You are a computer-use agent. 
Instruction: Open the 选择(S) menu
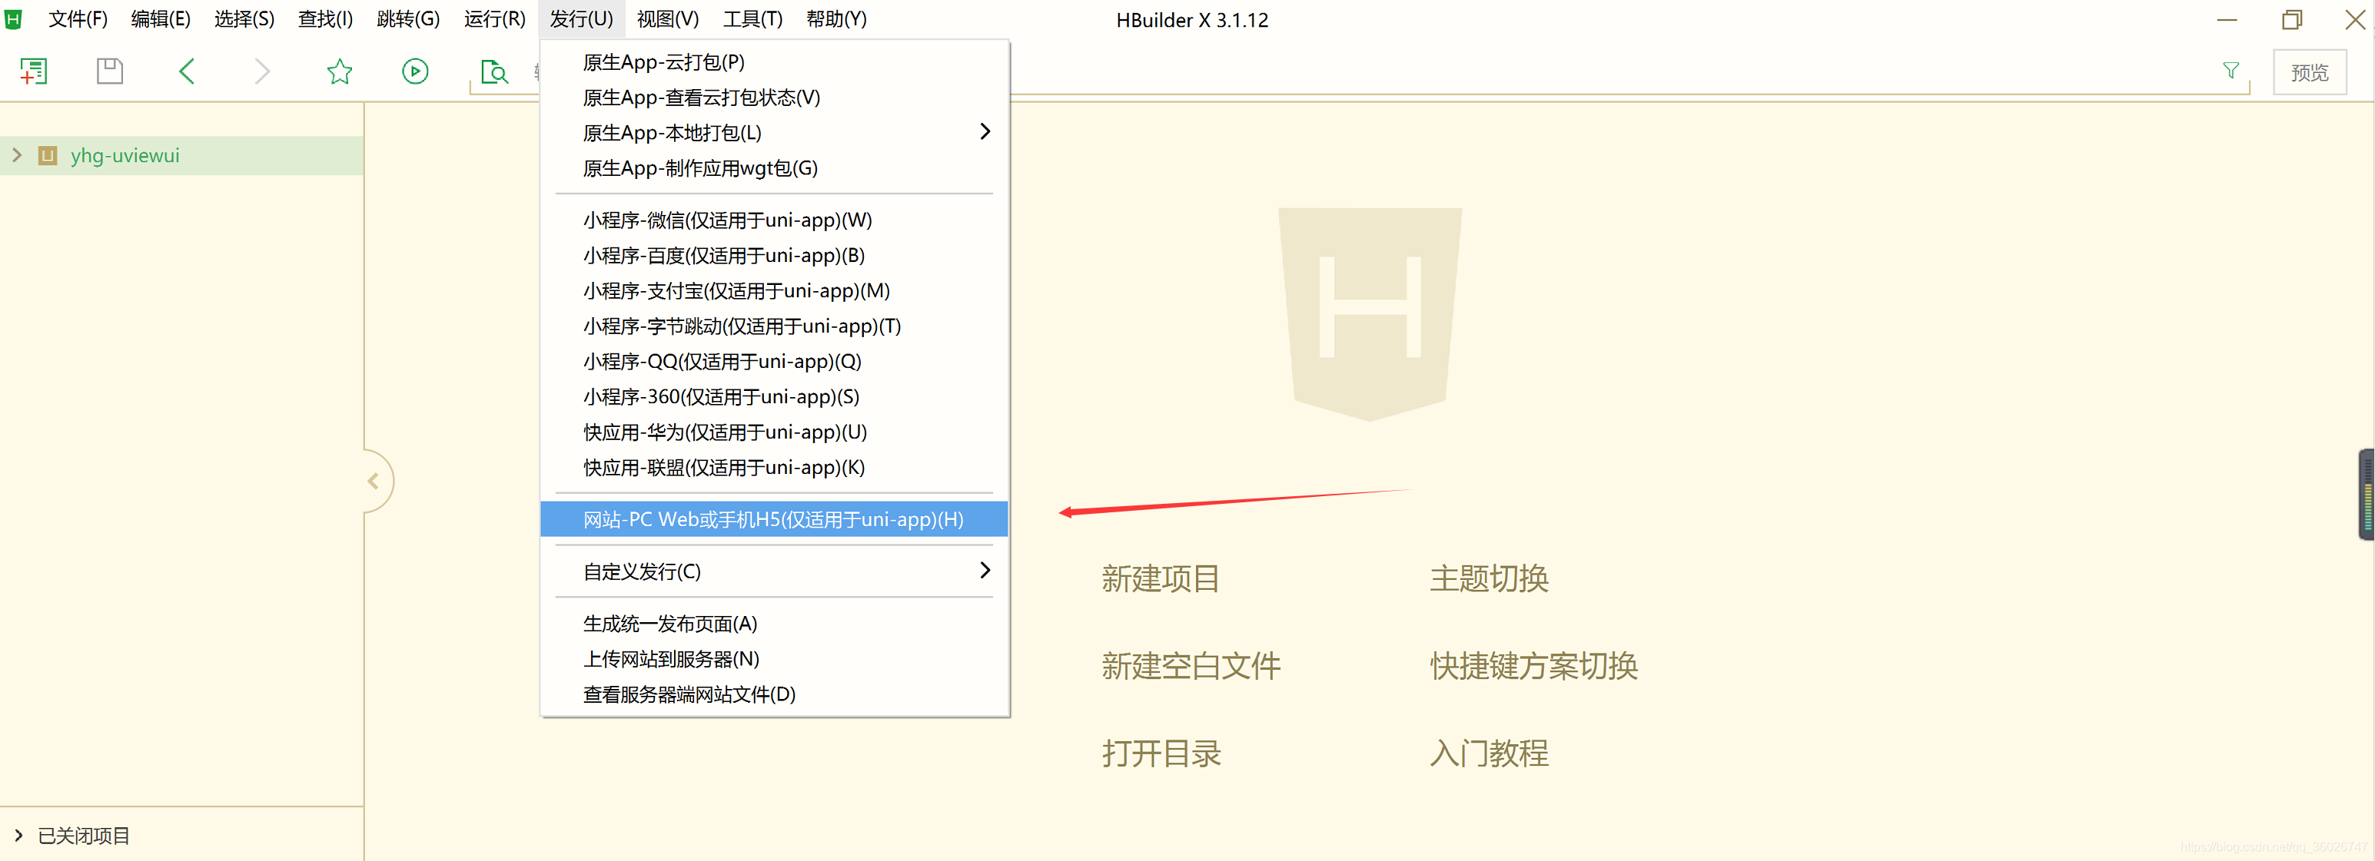244,19
